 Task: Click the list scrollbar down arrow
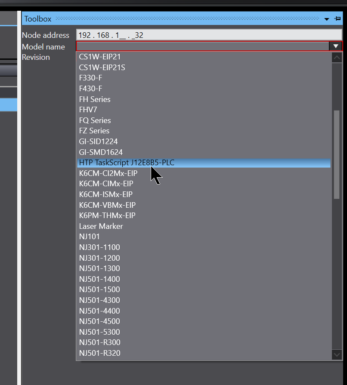pos(337,355)
